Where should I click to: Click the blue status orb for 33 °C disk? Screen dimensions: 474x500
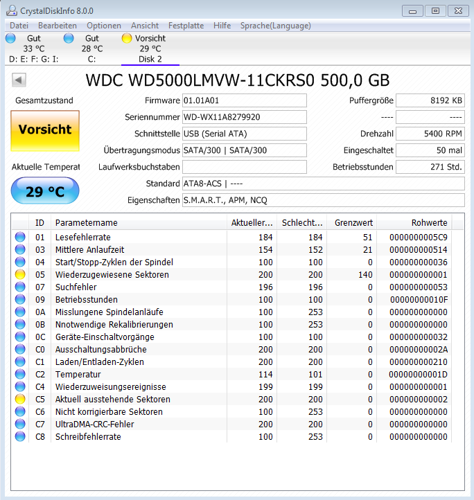10,38
